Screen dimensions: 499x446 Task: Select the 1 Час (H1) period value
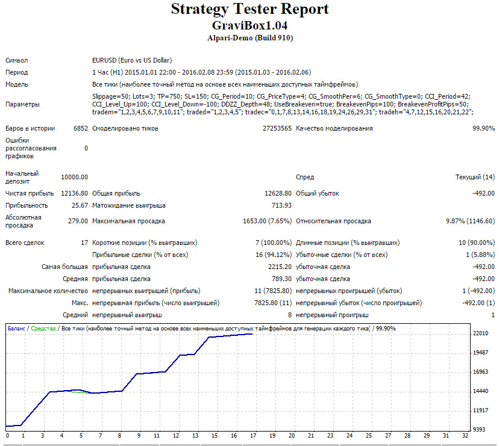(202, 72)
